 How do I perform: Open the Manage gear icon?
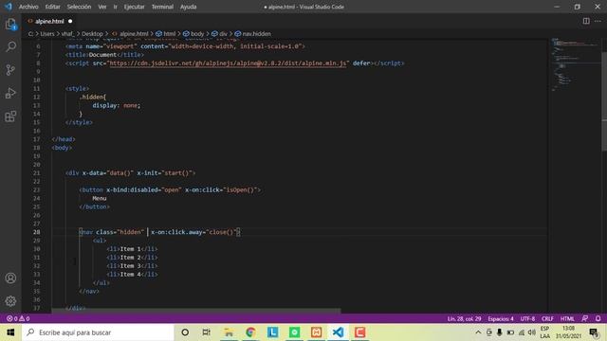10,301
